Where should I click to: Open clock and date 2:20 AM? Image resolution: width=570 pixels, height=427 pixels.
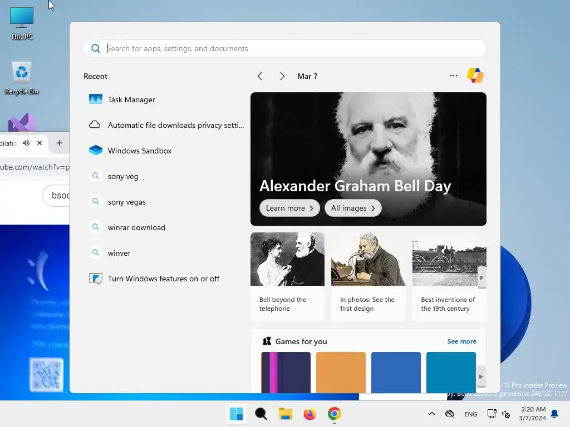tap(532, 414)
